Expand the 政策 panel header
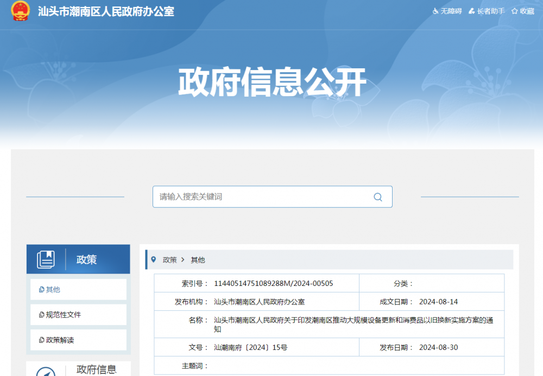This screenshot has width=543, height=376. 87,259
